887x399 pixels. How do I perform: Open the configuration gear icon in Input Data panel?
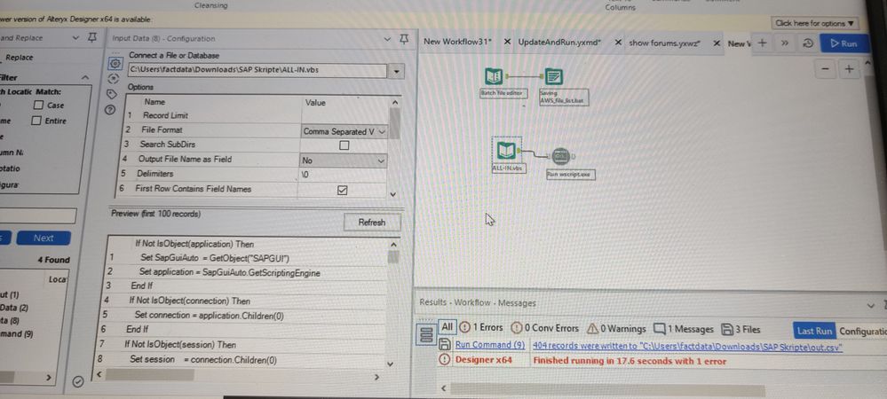coord(115,63)
